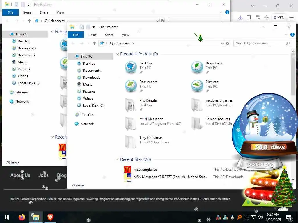Image resolution: width=298 pixels, height=223 pixels.
Task: Open Kris Kringle folder icon
Action: tap(131, 105)
